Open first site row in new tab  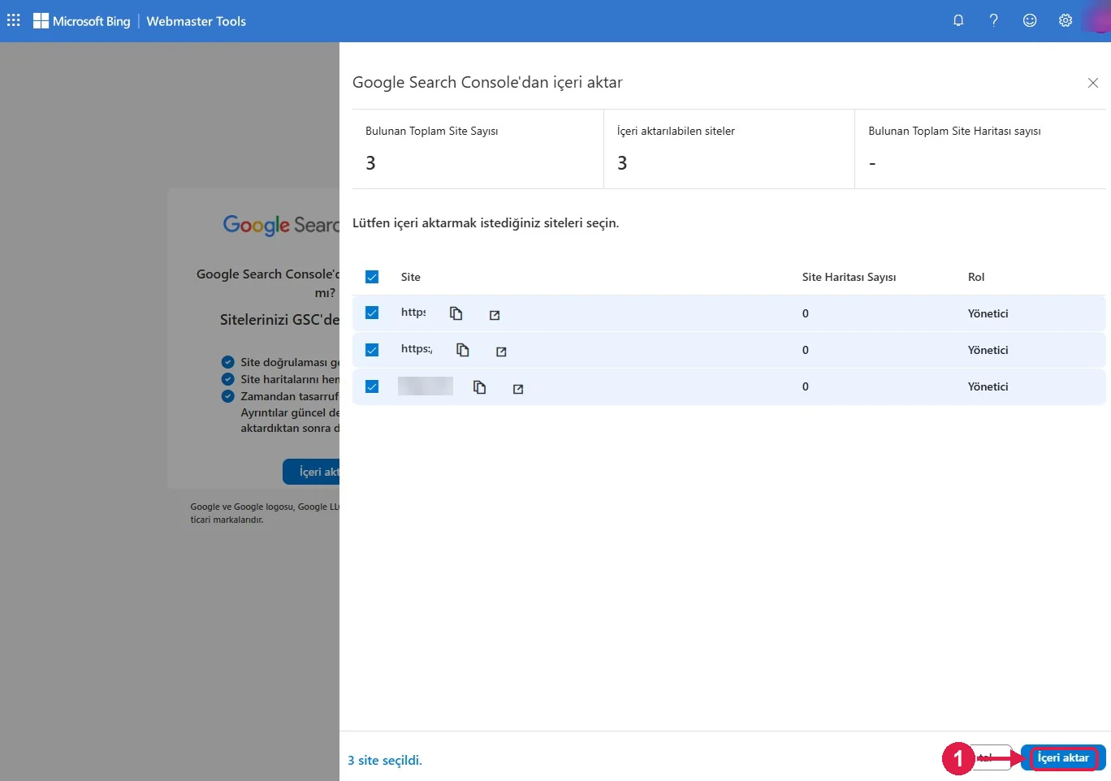[x=495, y=315]
